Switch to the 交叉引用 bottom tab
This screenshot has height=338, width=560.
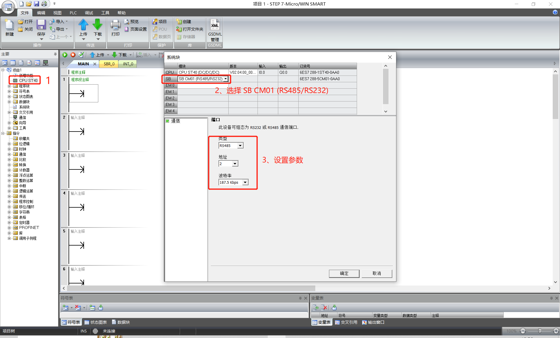point(346,322)
